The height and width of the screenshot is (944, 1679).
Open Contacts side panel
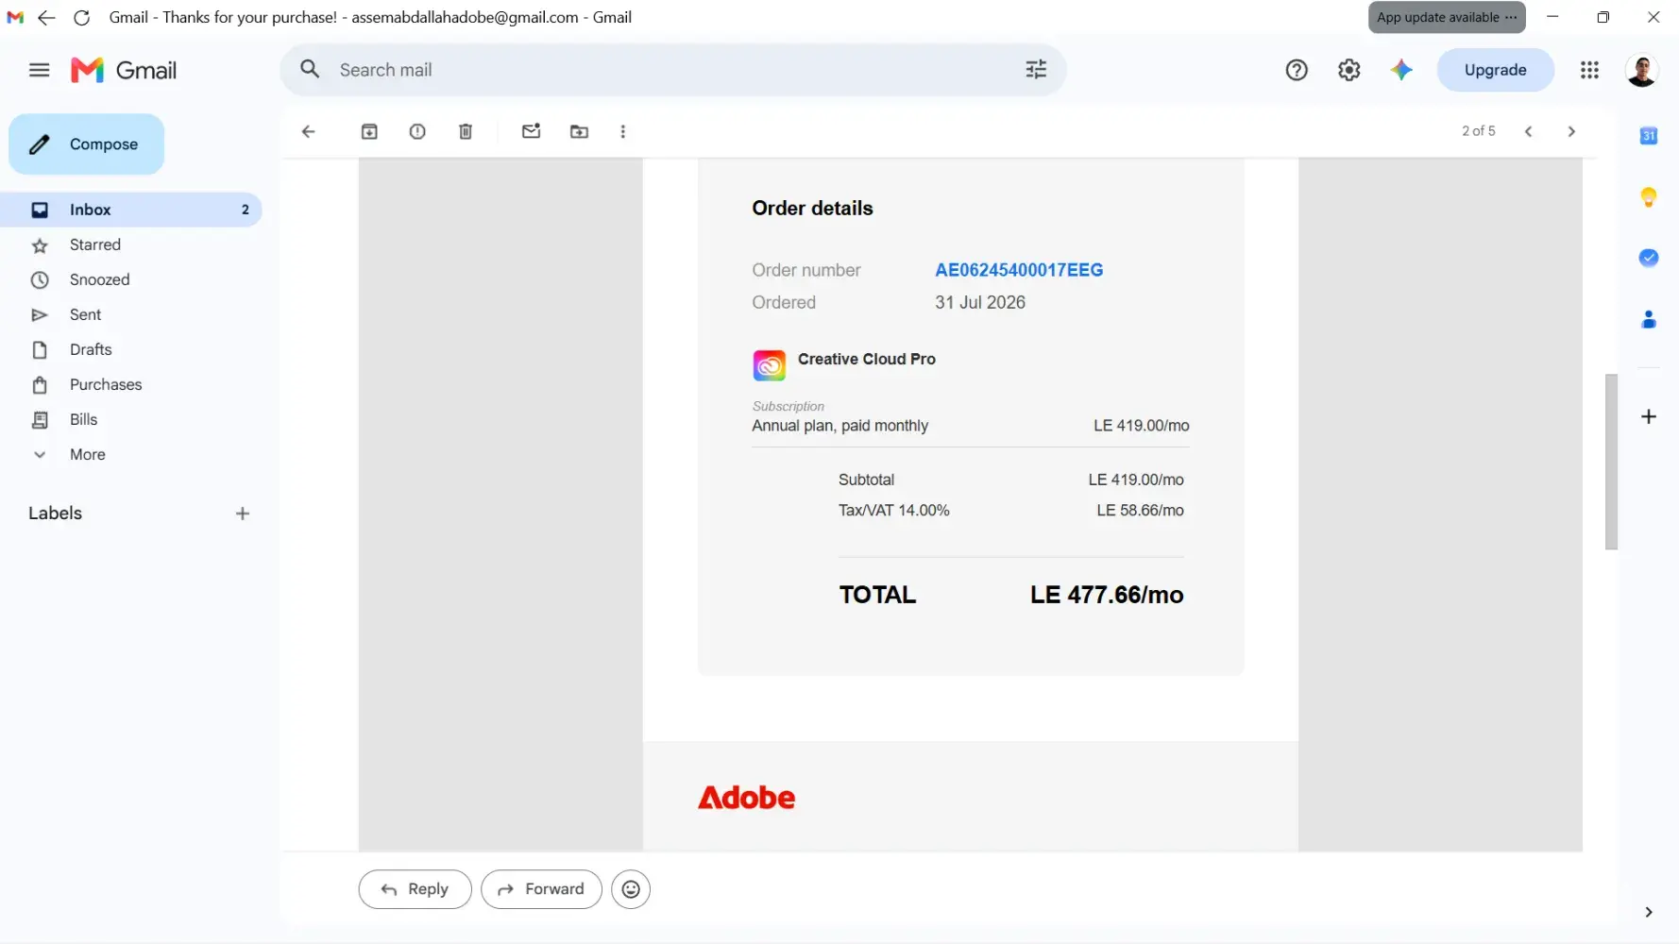click(x=1649, y=319)
